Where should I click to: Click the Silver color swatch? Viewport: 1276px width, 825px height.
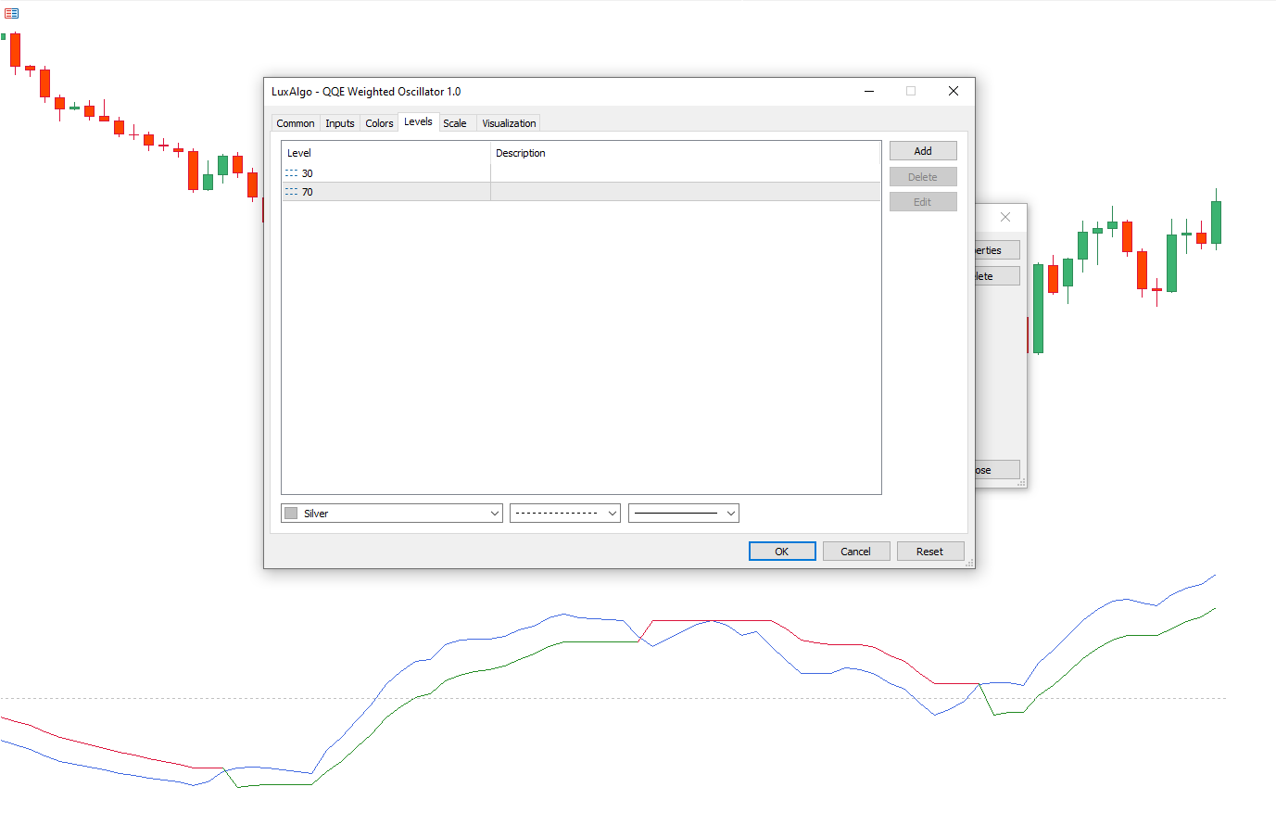291,514
